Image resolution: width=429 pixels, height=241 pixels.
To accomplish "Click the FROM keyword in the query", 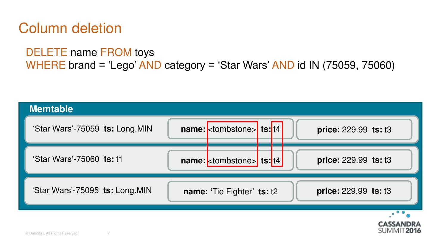I will (x=116, y=53).
